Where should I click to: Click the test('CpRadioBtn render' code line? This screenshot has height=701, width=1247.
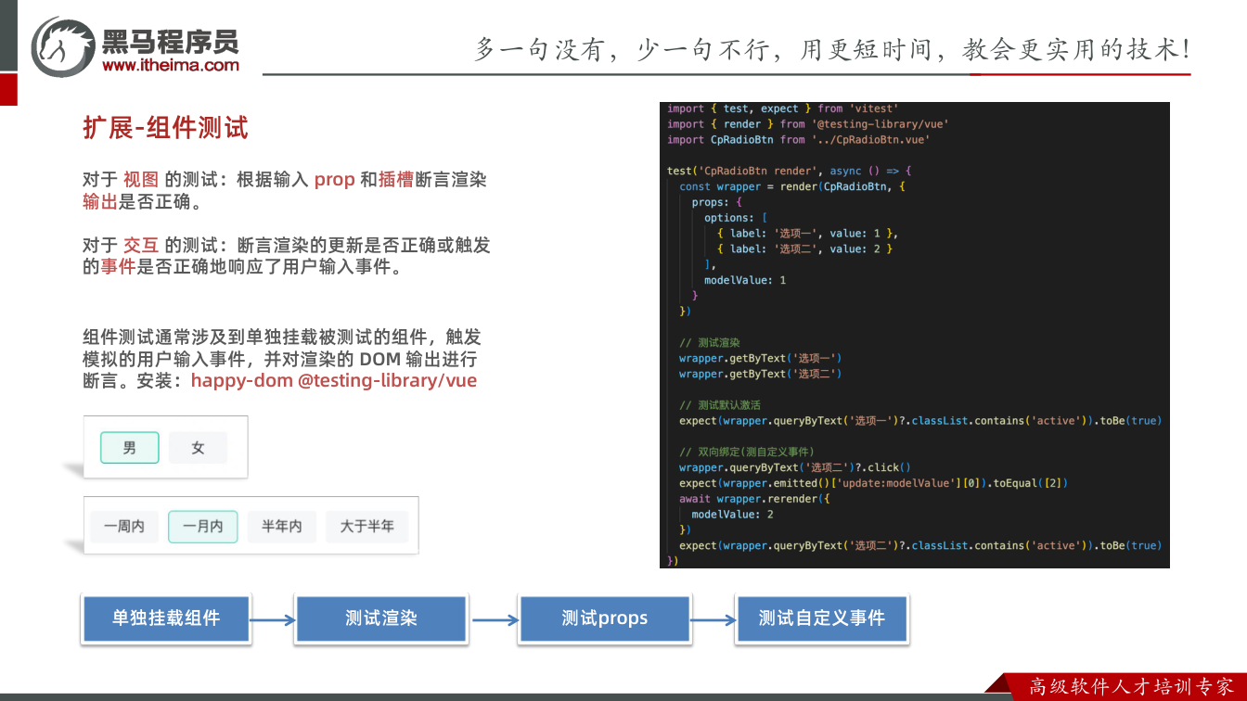[x=790, y=171]
